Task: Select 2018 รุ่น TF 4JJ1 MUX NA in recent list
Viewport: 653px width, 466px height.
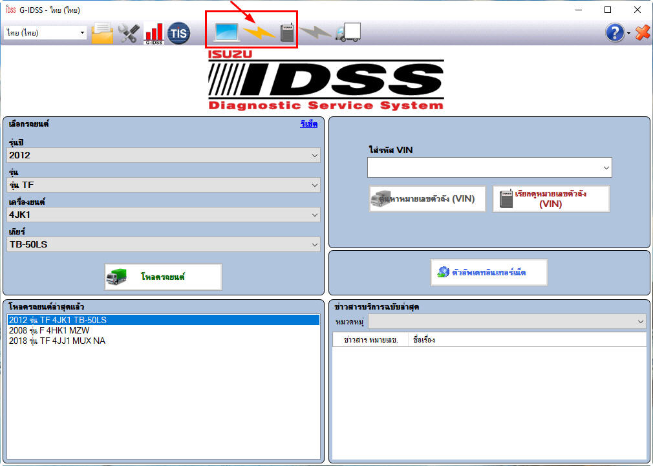Action: [x=164, y=341]
